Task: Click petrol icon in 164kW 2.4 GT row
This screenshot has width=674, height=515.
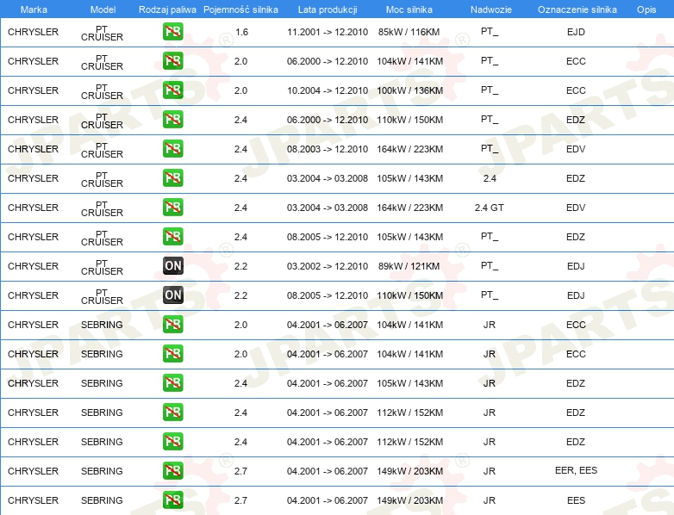Action: [x=172, y=208]
